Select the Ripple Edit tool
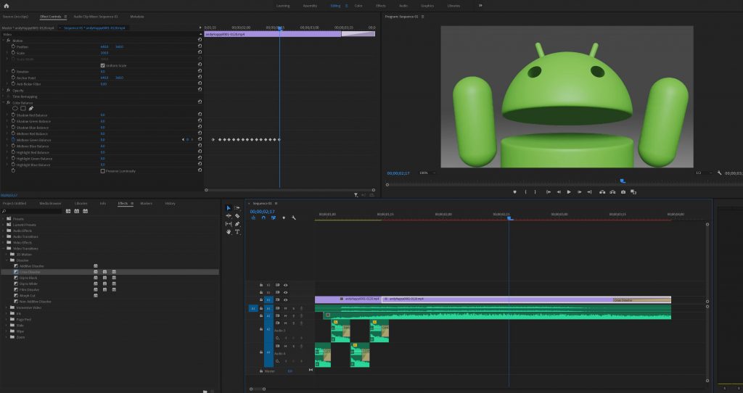The image size is (743, 393). [x=229, y=216]
